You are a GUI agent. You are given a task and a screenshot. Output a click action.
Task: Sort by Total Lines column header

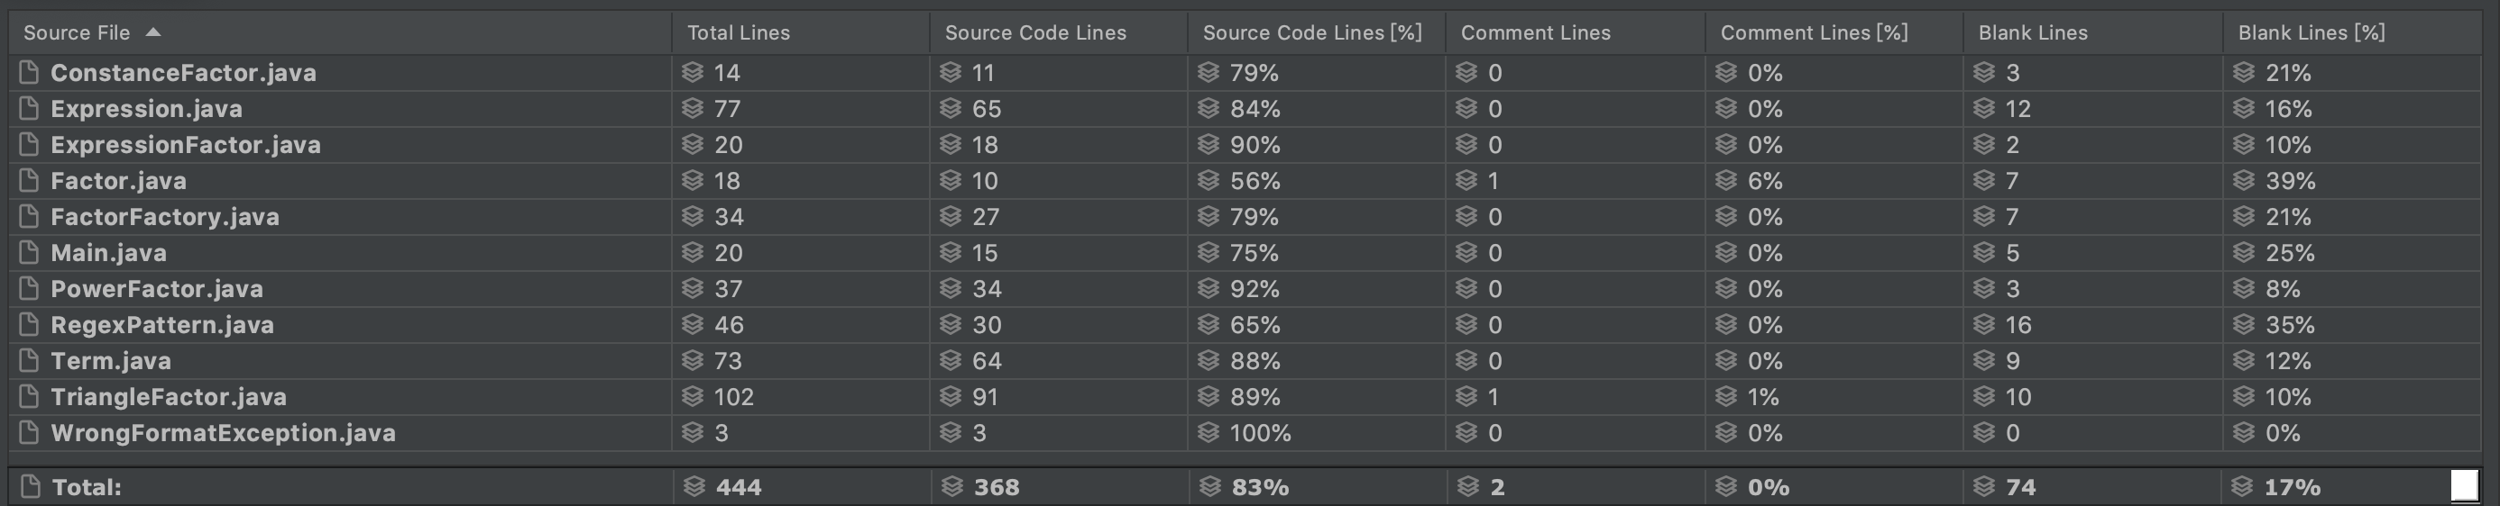tap(739, 33)
